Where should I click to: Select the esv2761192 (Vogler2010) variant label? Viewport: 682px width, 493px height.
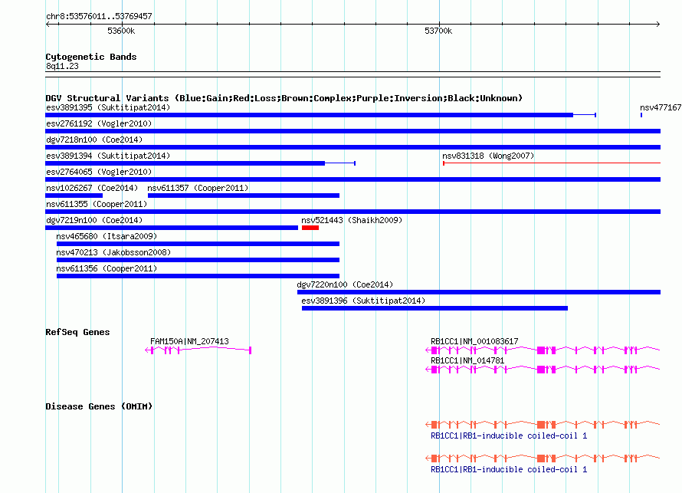[99, 123]
